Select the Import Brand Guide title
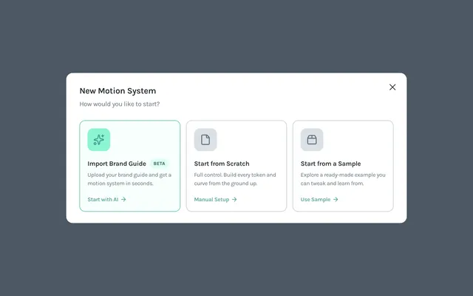 tap(117, 164)
